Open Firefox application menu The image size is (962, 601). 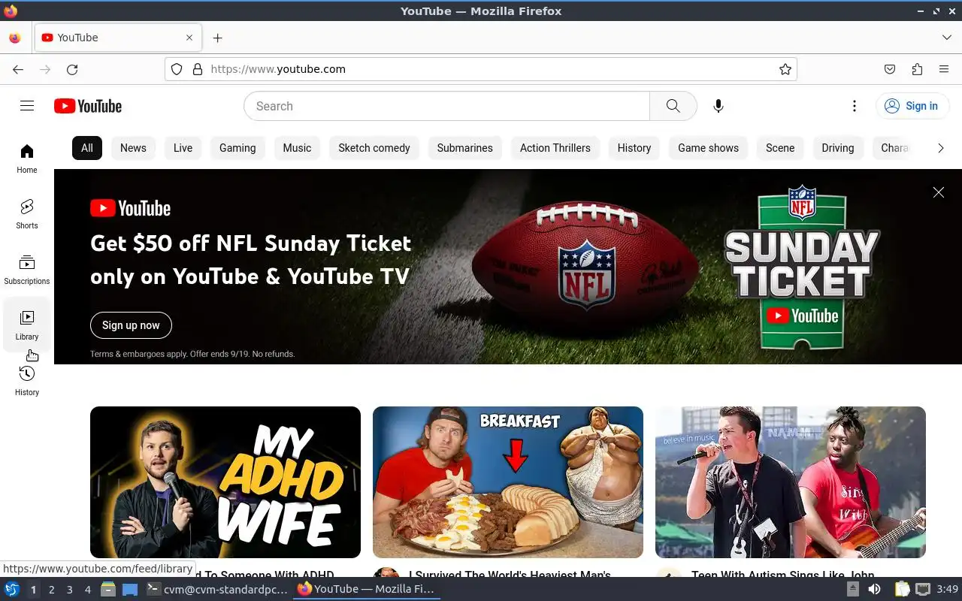pyautogui.click(x=944, y=69)
